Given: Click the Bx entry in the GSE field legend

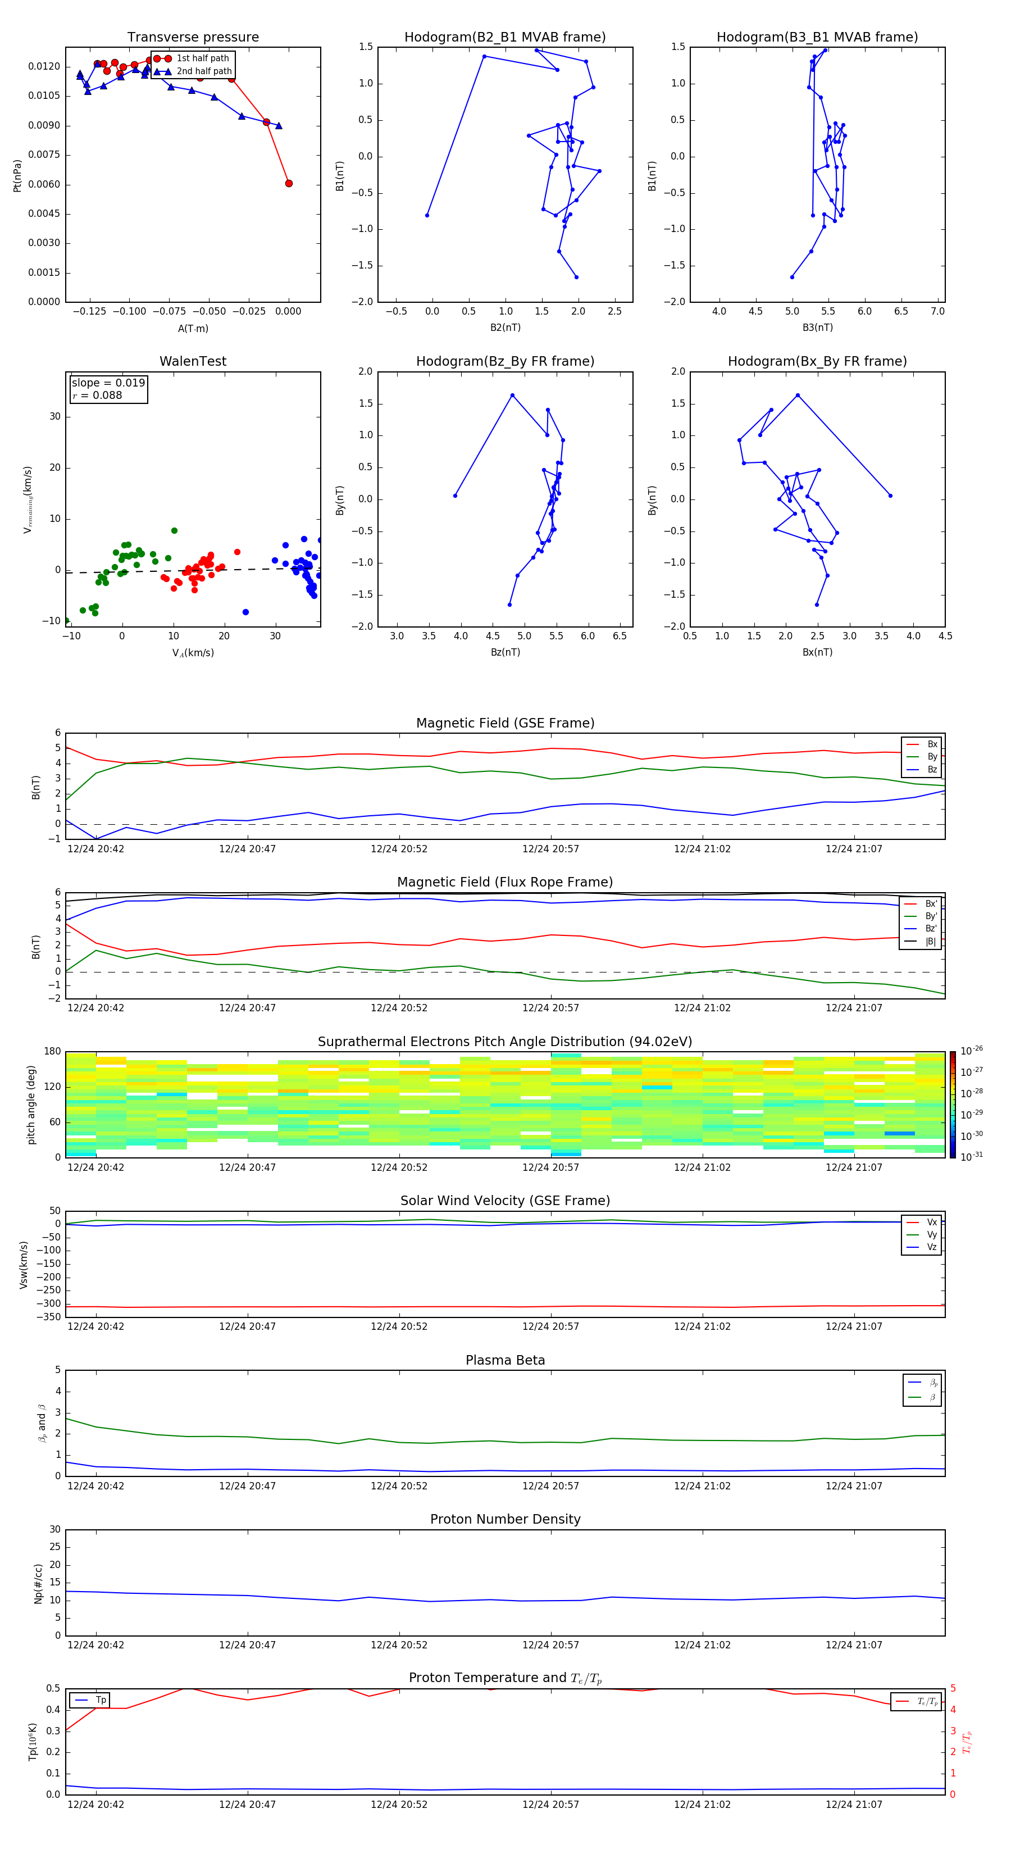Looking at the screenshot, I should [922, 744].
